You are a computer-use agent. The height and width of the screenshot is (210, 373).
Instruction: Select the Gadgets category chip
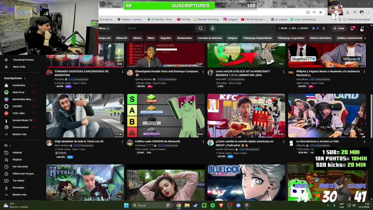[x=232, y=38]
